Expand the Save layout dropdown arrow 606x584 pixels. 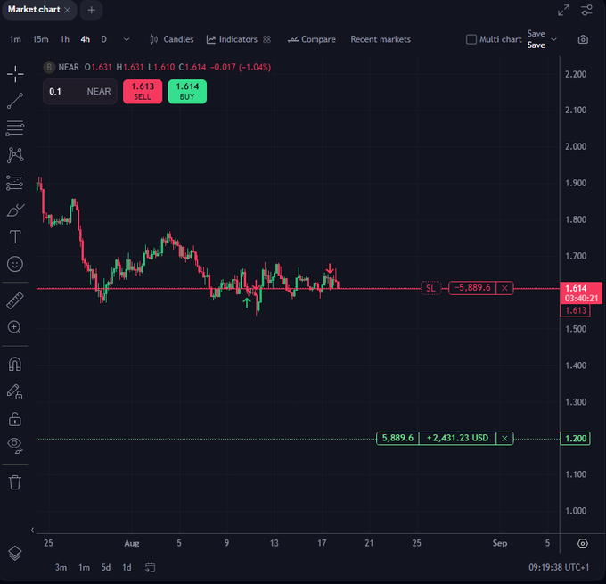pos(553,39)
